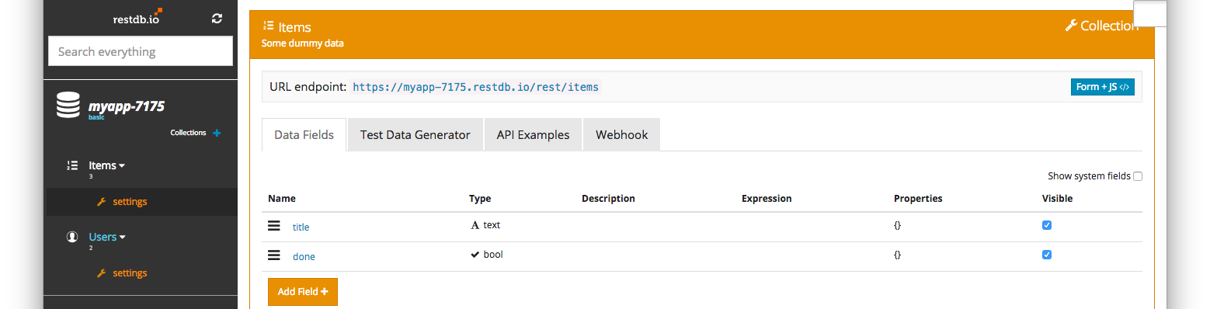Image resolution: width=1210 pixels, height=309 pixels.
Task: Click the Visible column header
Action: click(x=1057, y=199)
